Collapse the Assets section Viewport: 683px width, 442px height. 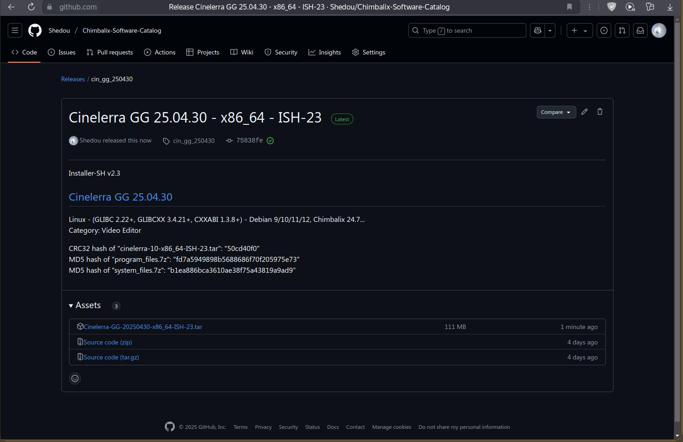tap(85, 305)
